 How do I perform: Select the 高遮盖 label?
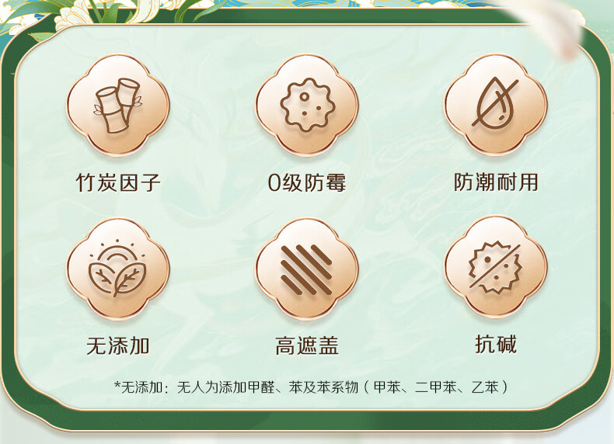coord(307,346)
